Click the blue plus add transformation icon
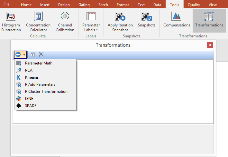Viewport: 228px width, 157px height. (x=18, y=54)
